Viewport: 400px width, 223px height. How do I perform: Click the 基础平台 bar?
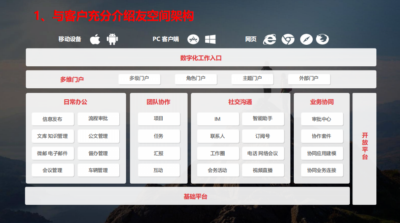[187, 196]
